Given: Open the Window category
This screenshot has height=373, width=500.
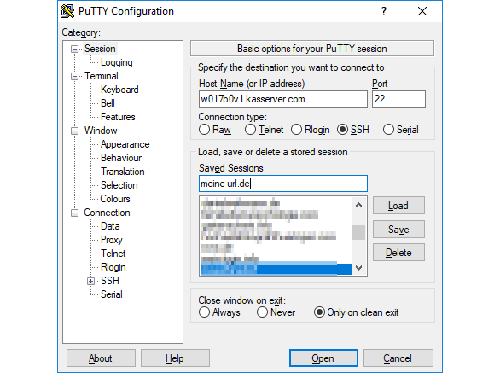Looking at the screenshot, I should tap(101, 131).
